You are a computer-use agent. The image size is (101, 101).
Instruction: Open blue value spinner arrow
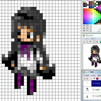(90, 31)
